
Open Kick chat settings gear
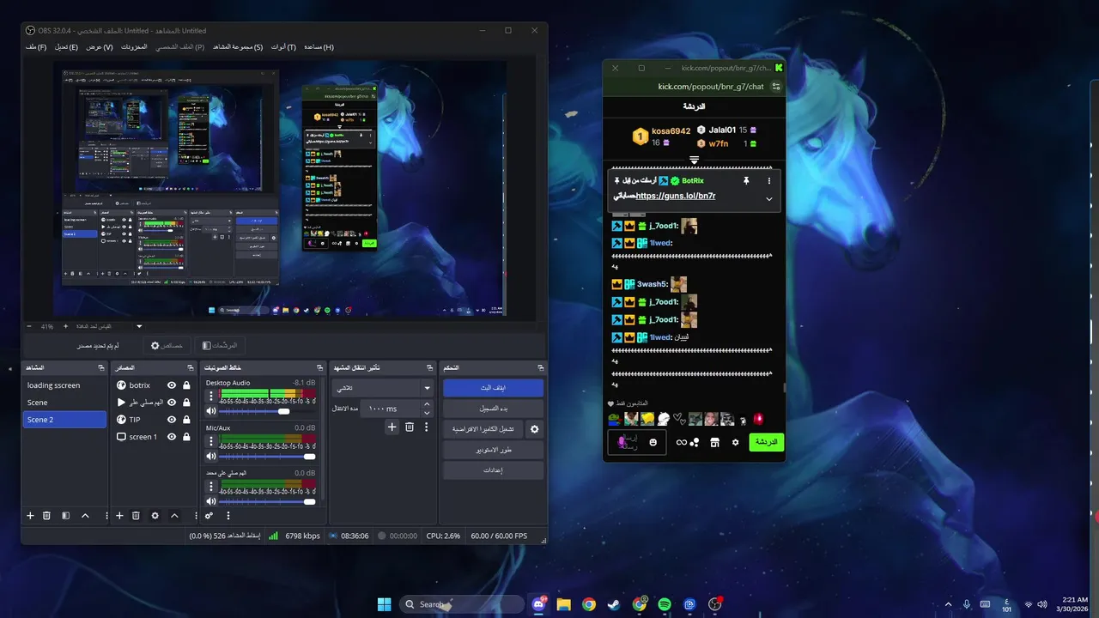coord(735,442)
